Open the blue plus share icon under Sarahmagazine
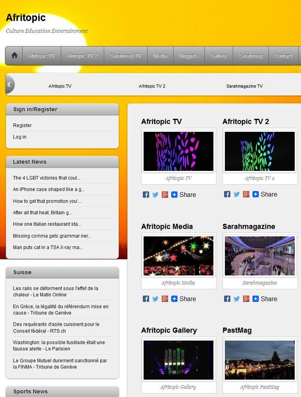301x397 pixels. [255, 299]
